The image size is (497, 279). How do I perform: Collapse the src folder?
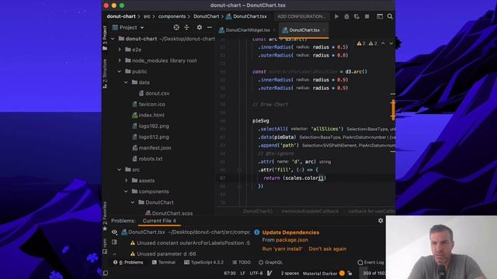120,170
